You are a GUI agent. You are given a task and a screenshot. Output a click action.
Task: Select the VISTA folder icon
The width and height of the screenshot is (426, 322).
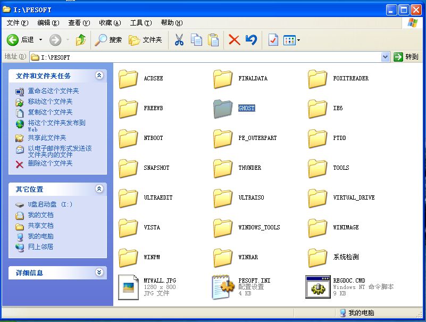[x=128, y=228]
